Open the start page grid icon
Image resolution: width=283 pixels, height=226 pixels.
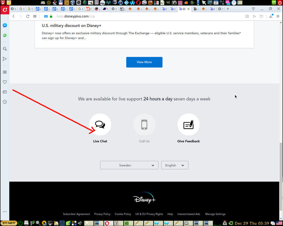35,16
